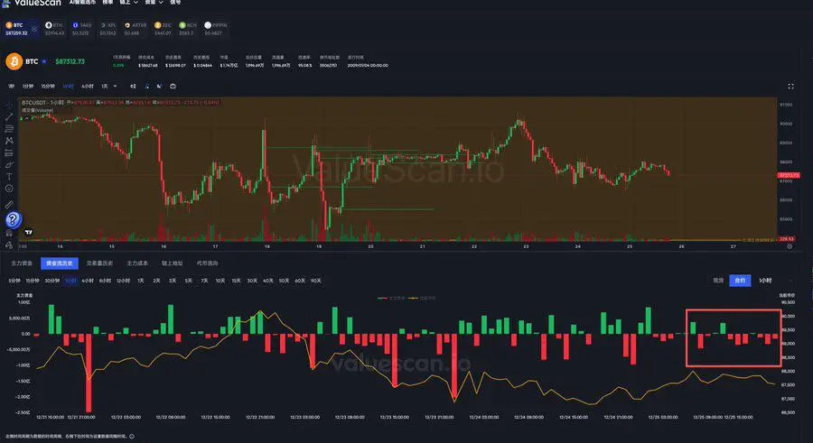Select crosshair cursor tool

tap(9, 106)
